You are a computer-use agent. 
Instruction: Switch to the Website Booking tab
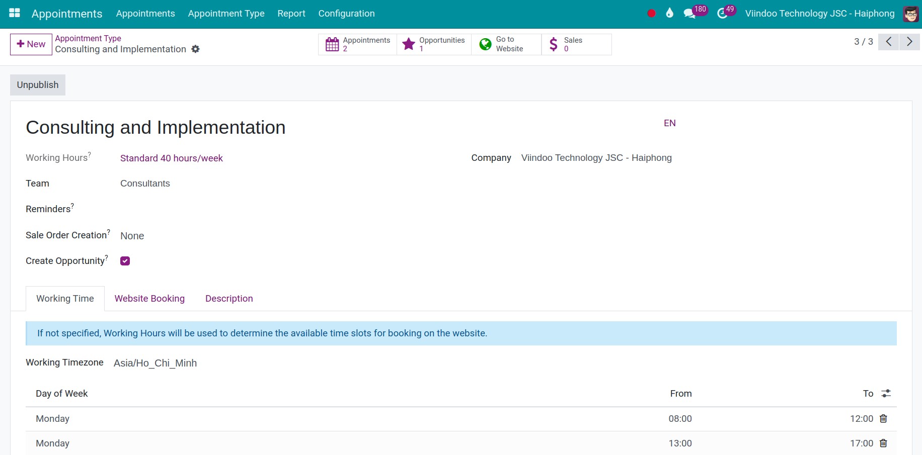[x=149, y=299]
